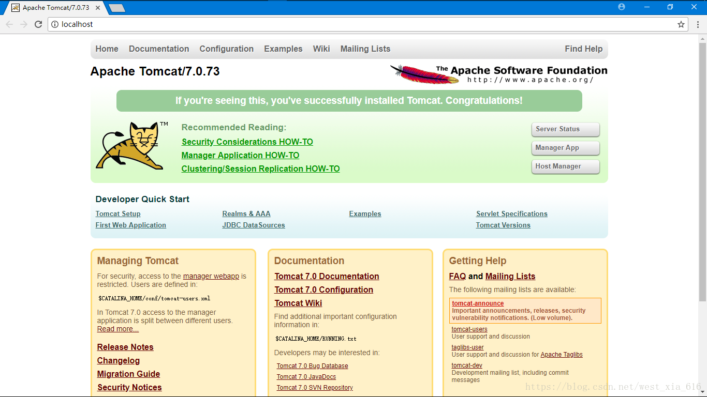The height and width of the screenshot is (397, 707).
Task: Click the site info icon
Action: pos(55,24)
